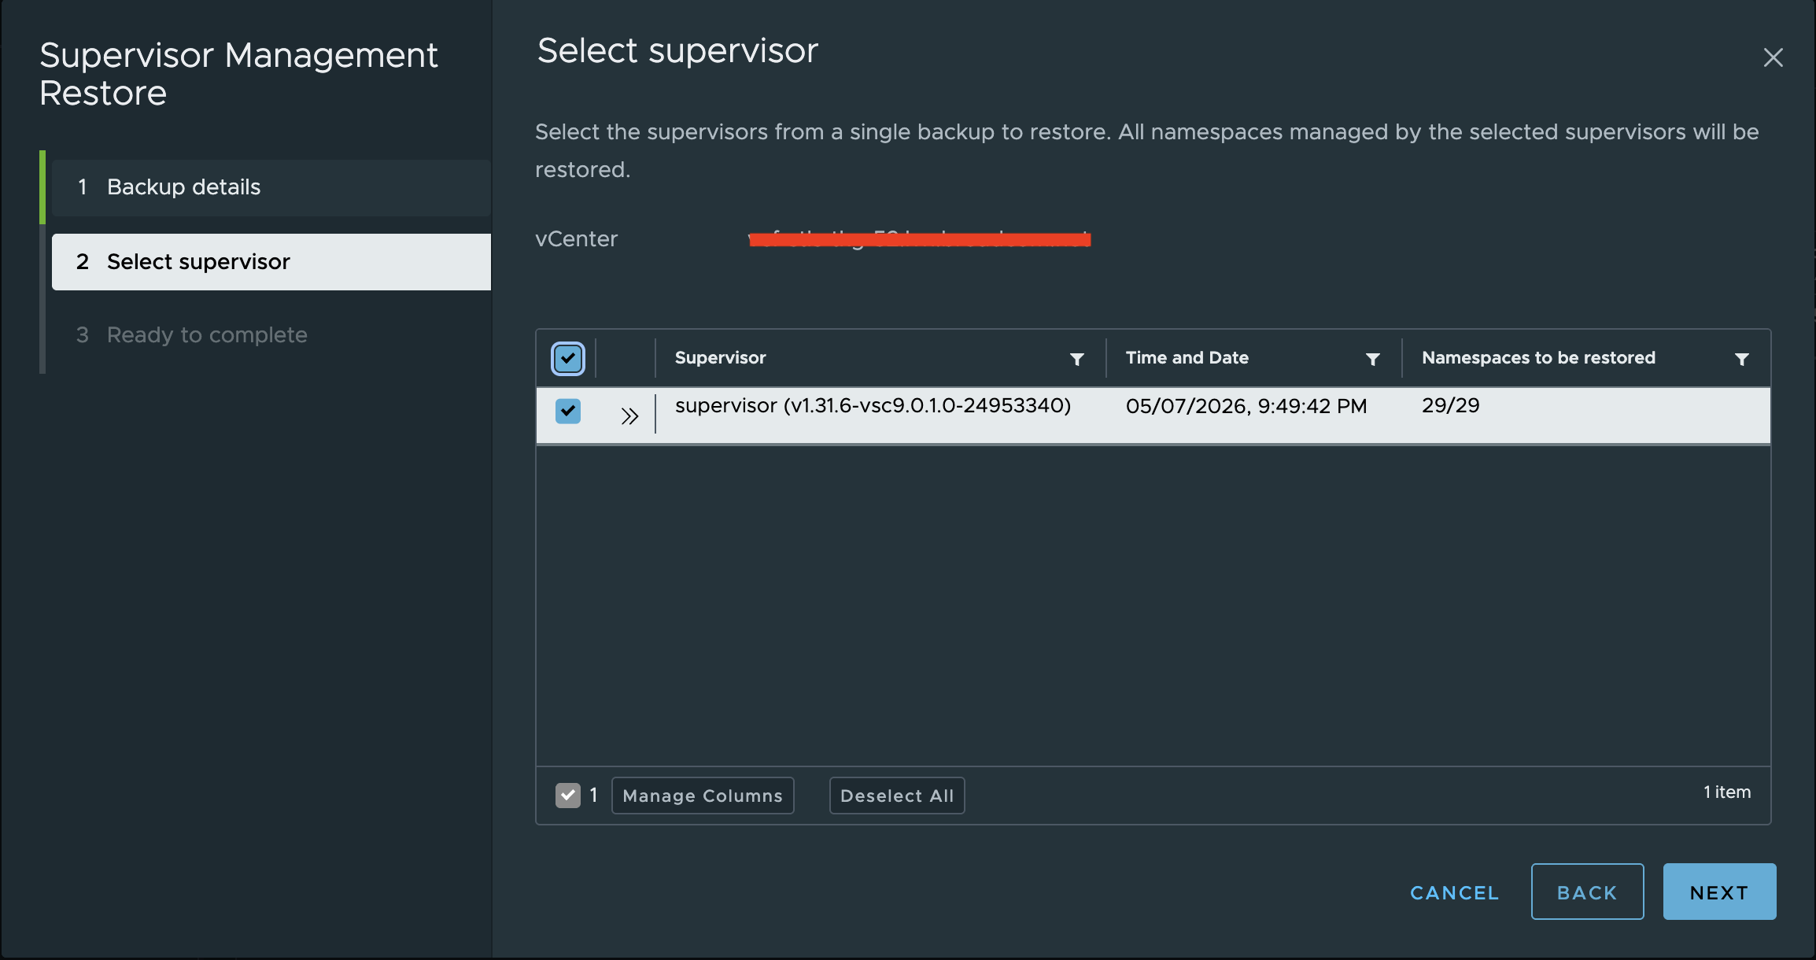The width and height of the screenshot is (1816, 960).
Task: Sort by the Time and Date header
Action: click(x=1187, y=358)
